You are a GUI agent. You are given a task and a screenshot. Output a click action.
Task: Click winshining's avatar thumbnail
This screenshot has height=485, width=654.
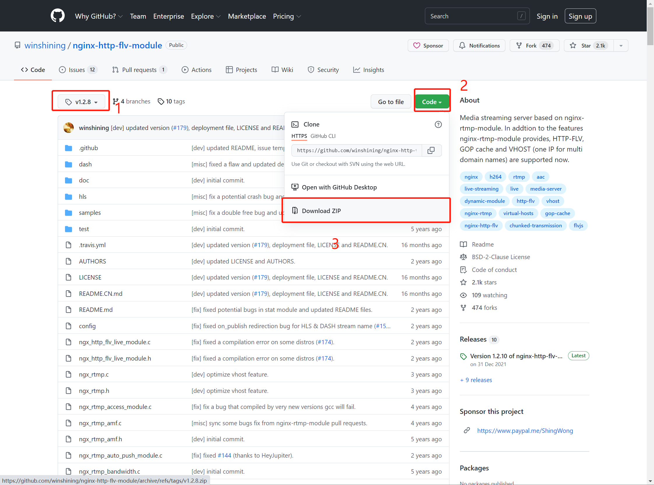point(69,128)
